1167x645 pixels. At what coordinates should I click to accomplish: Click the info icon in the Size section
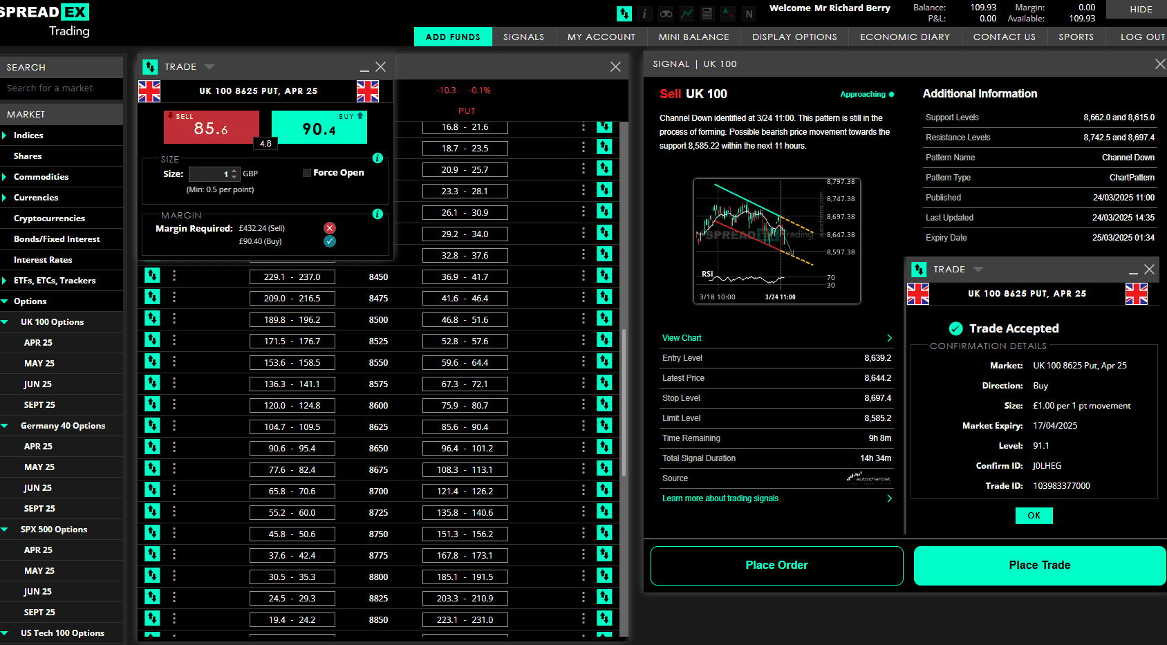click(377, 158)
